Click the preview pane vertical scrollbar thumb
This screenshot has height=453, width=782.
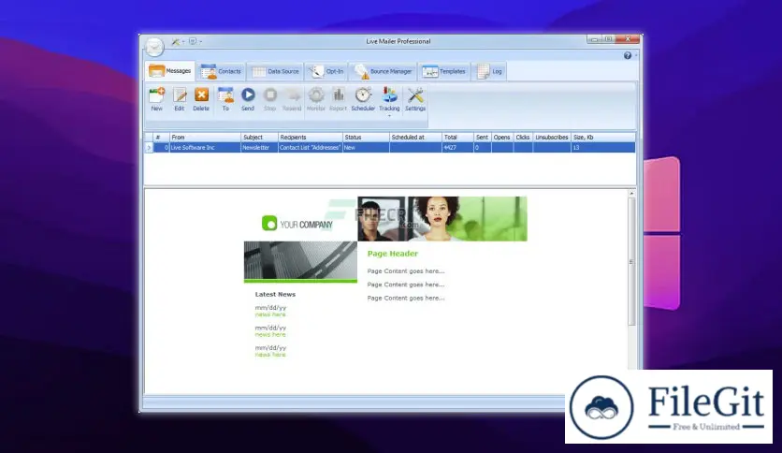coord(631,261)
